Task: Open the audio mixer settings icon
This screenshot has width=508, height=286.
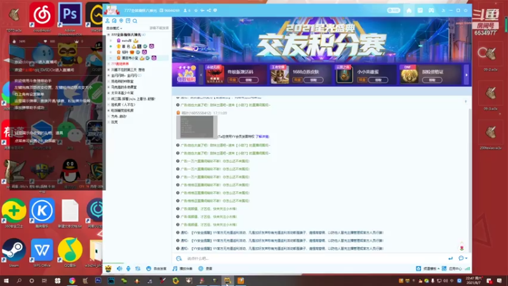Action: tap(138, 268)
